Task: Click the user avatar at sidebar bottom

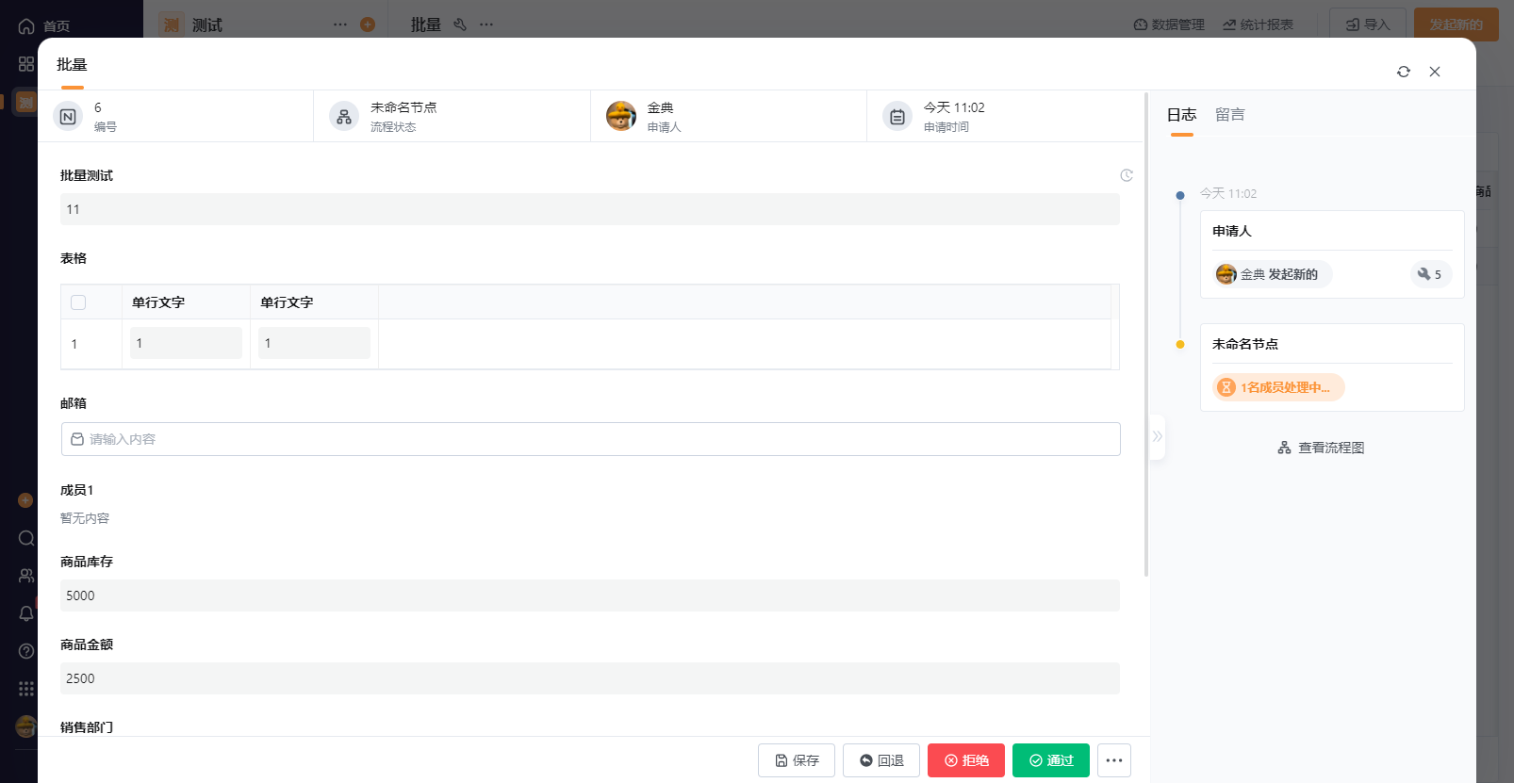Action: tap(26, 726)
